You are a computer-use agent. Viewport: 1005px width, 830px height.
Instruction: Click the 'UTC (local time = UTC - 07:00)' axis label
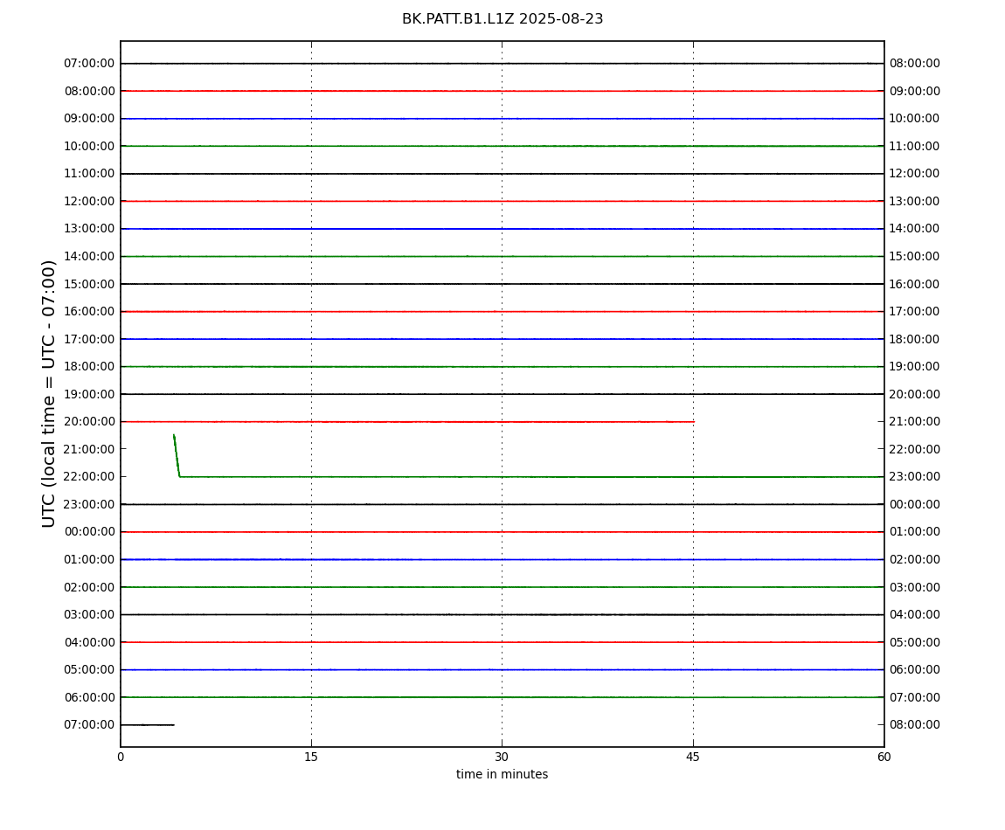pos(49,393)
